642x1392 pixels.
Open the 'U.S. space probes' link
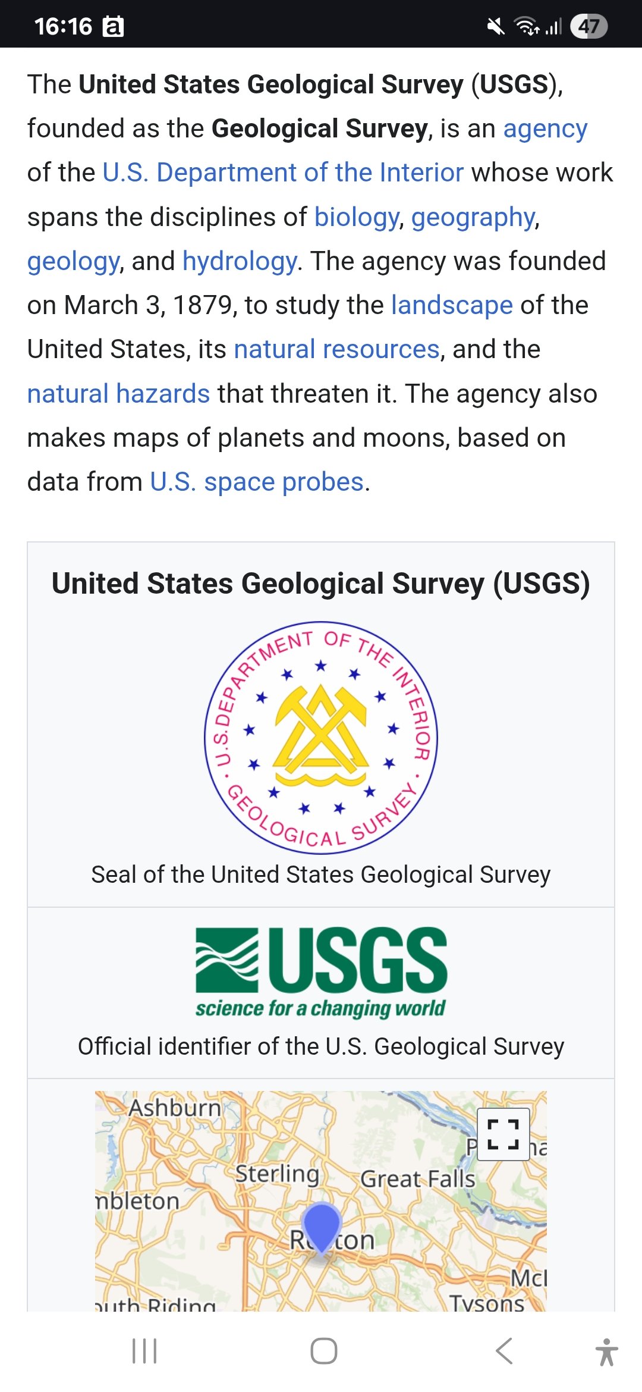[257, 482]
